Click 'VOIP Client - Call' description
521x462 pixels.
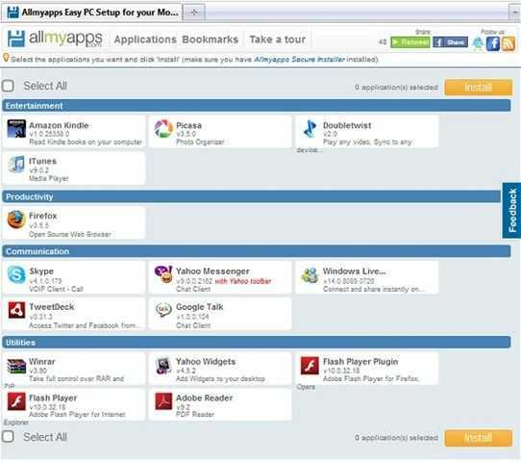click(x=56, y=289)
